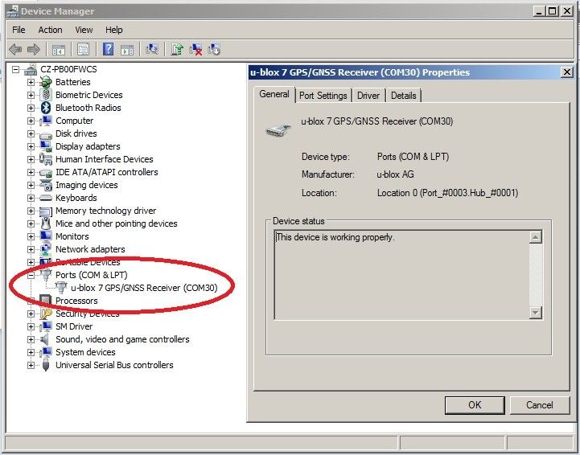Switch to the Port Settings tab
Image resolution: width=580 pixels, height=455 pixels.
(x=323, y=96)
